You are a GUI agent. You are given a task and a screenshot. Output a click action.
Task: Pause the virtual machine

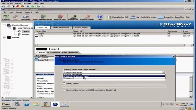coord(28,6)
